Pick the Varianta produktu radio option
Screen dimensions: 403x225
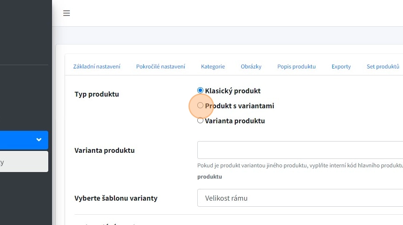pyautogui.click(x=201, y=120)
